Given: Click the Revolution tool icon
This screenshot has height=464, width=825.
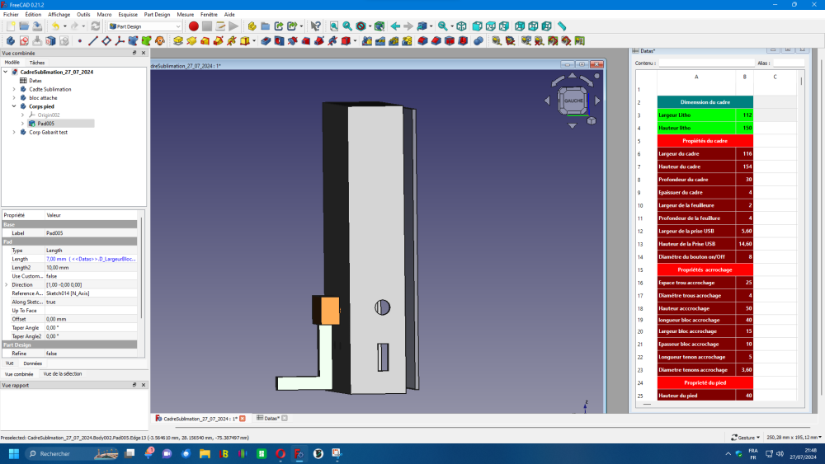Looking at the screenshot, I should click(191, 41).
